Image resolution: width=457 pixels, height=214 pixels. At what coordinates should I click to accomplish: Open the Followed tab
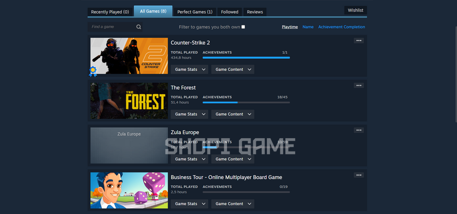point(230,12)
